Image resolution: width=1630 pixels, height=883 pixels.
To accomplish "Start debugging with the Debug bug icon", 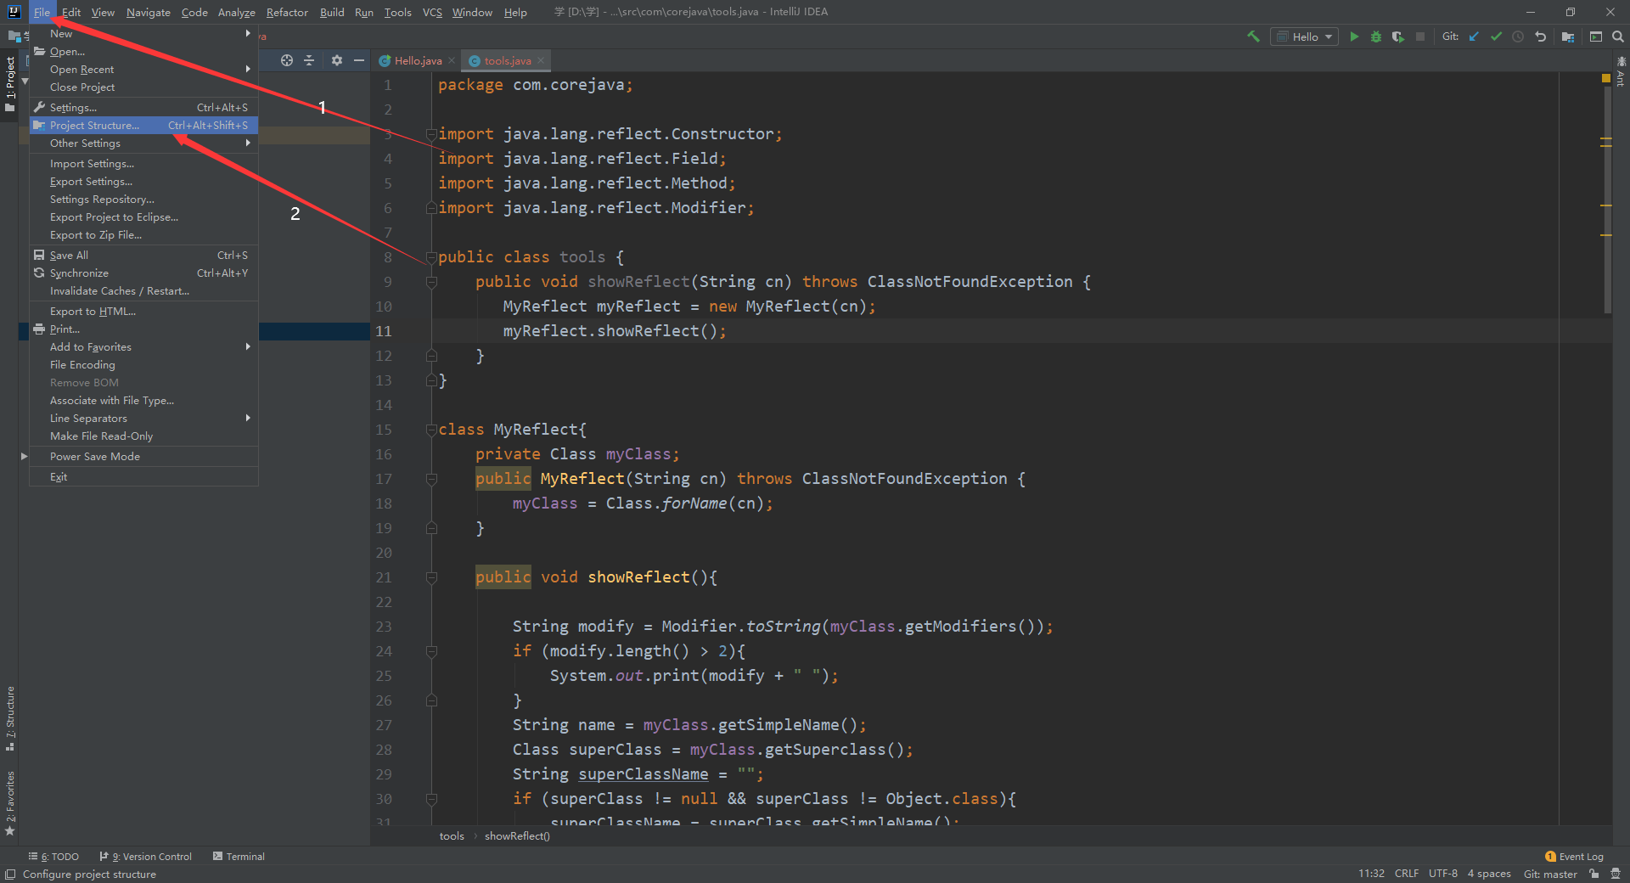I will (1376, 37).
